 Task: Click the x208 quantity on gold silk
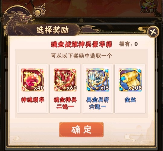[135, 88]
